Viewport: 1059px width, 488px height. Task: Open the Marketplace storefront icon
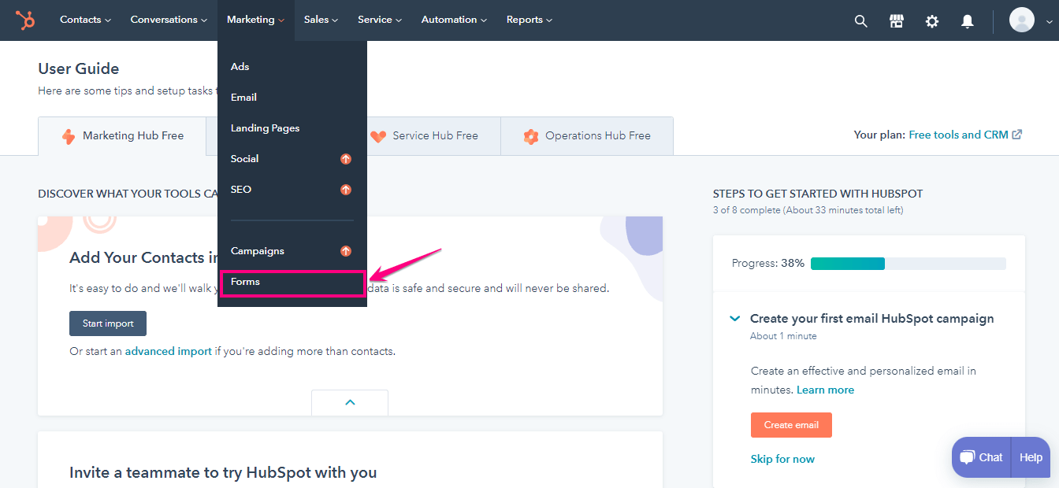[897, 21]
